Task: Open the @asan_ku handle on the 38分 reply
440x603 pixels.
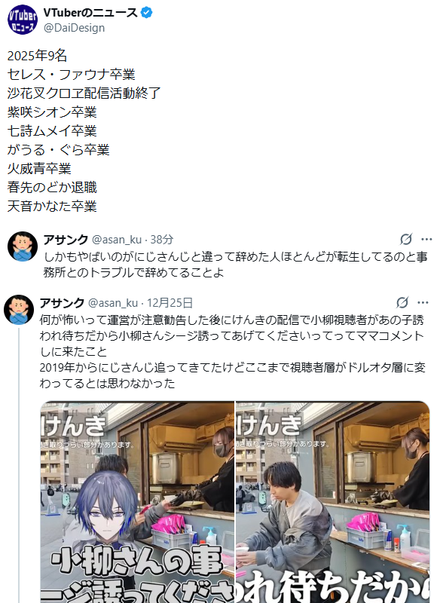Action: pyautogui.click(x=117, y=240)
